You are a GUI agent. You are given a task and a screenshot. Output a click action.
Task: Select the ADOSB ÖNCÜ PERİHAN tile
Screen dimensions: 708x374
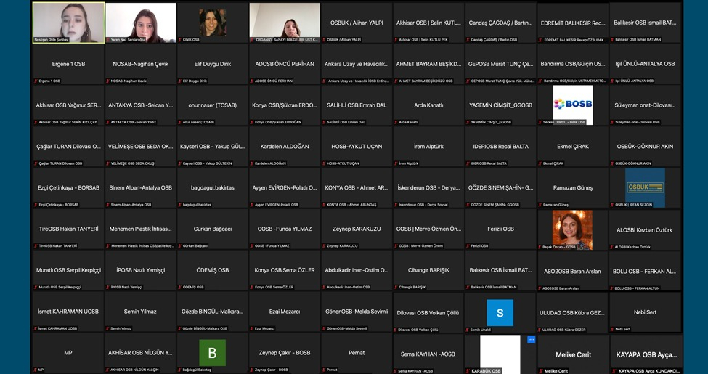pyautogui.click(x=285, y=64)
